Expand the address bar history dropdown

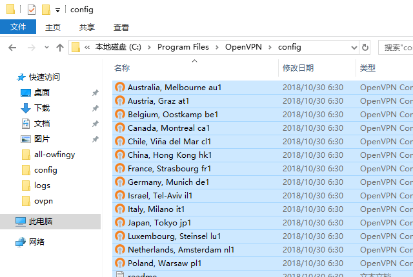point(354,48)
